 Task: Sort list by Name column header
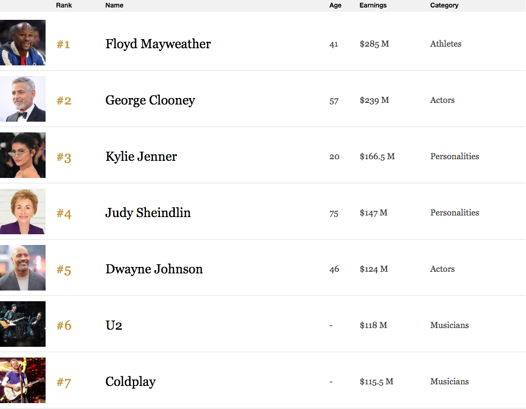click(114, 5)
